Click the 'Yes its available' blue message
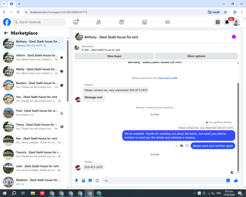This screenshot has height=197, width=246. (179, 135)
